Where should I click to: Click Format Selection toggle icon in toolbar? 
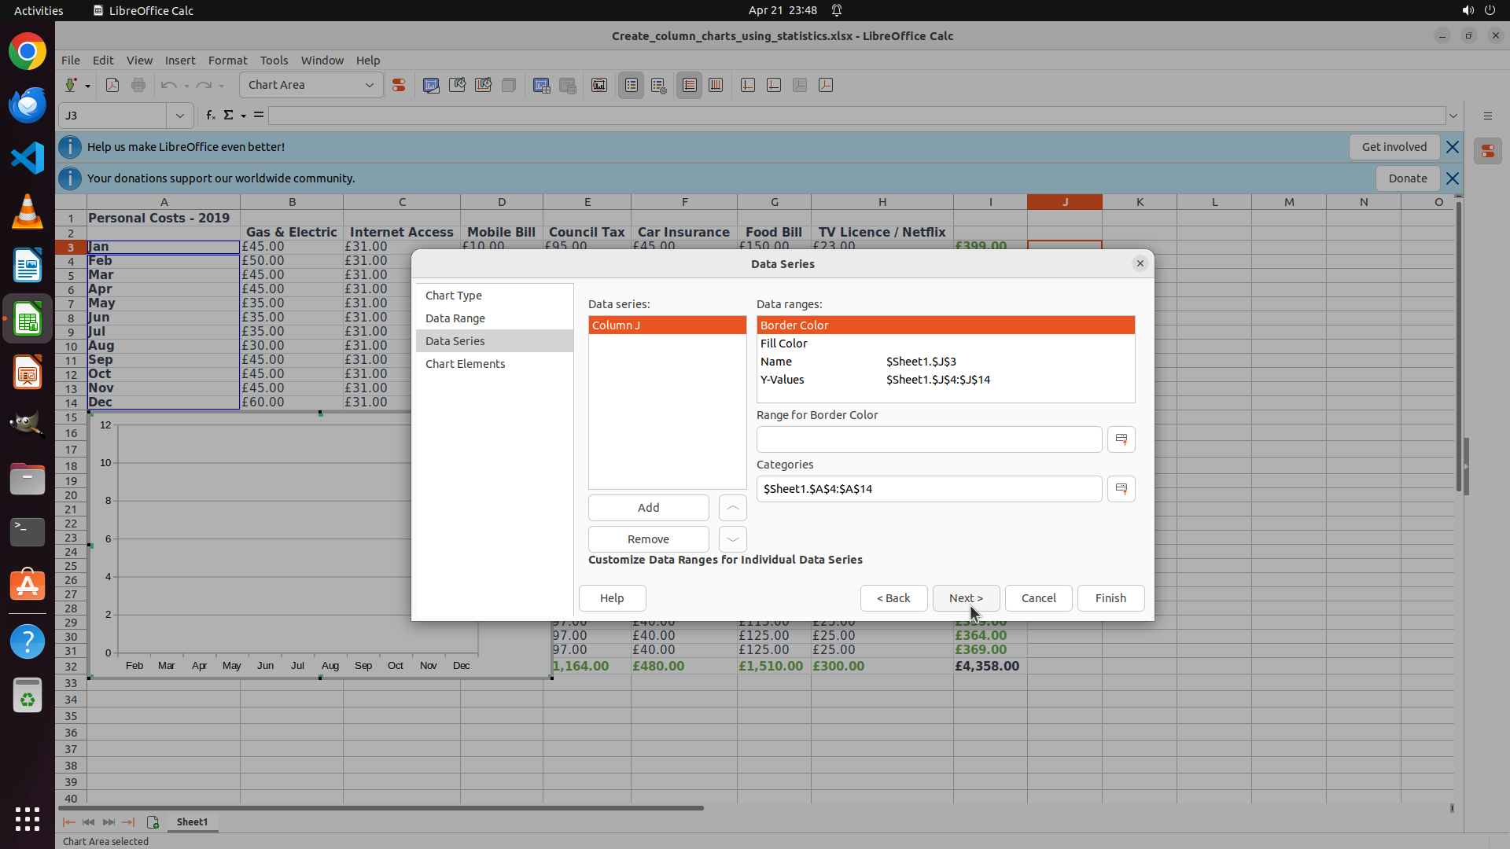pos(399,85)
